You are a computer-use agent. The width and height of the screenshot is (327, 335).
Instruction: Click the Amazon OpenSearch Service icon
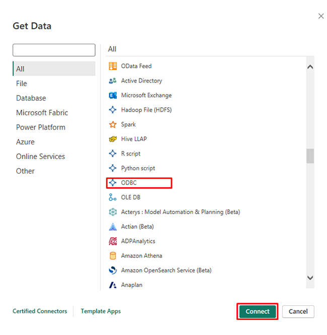[113, 270]
